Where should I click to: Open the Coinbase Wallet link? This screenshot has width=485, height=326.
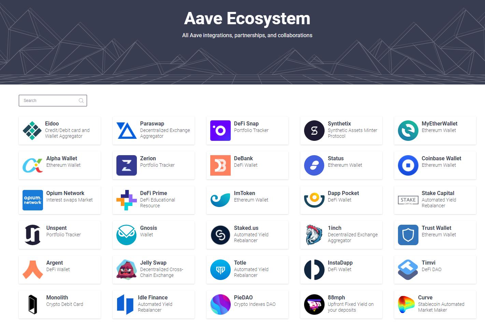click(x=441, y=159)
